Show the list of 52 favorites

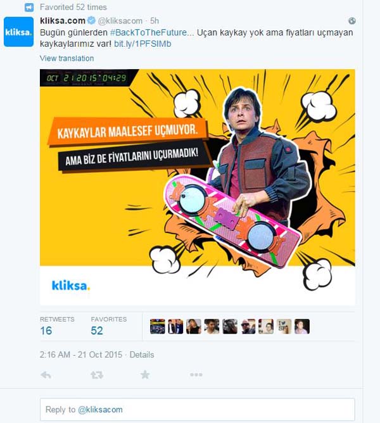pos(108,326)
